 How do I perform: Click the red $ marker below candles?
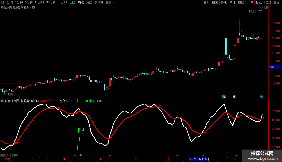point(19,97)
